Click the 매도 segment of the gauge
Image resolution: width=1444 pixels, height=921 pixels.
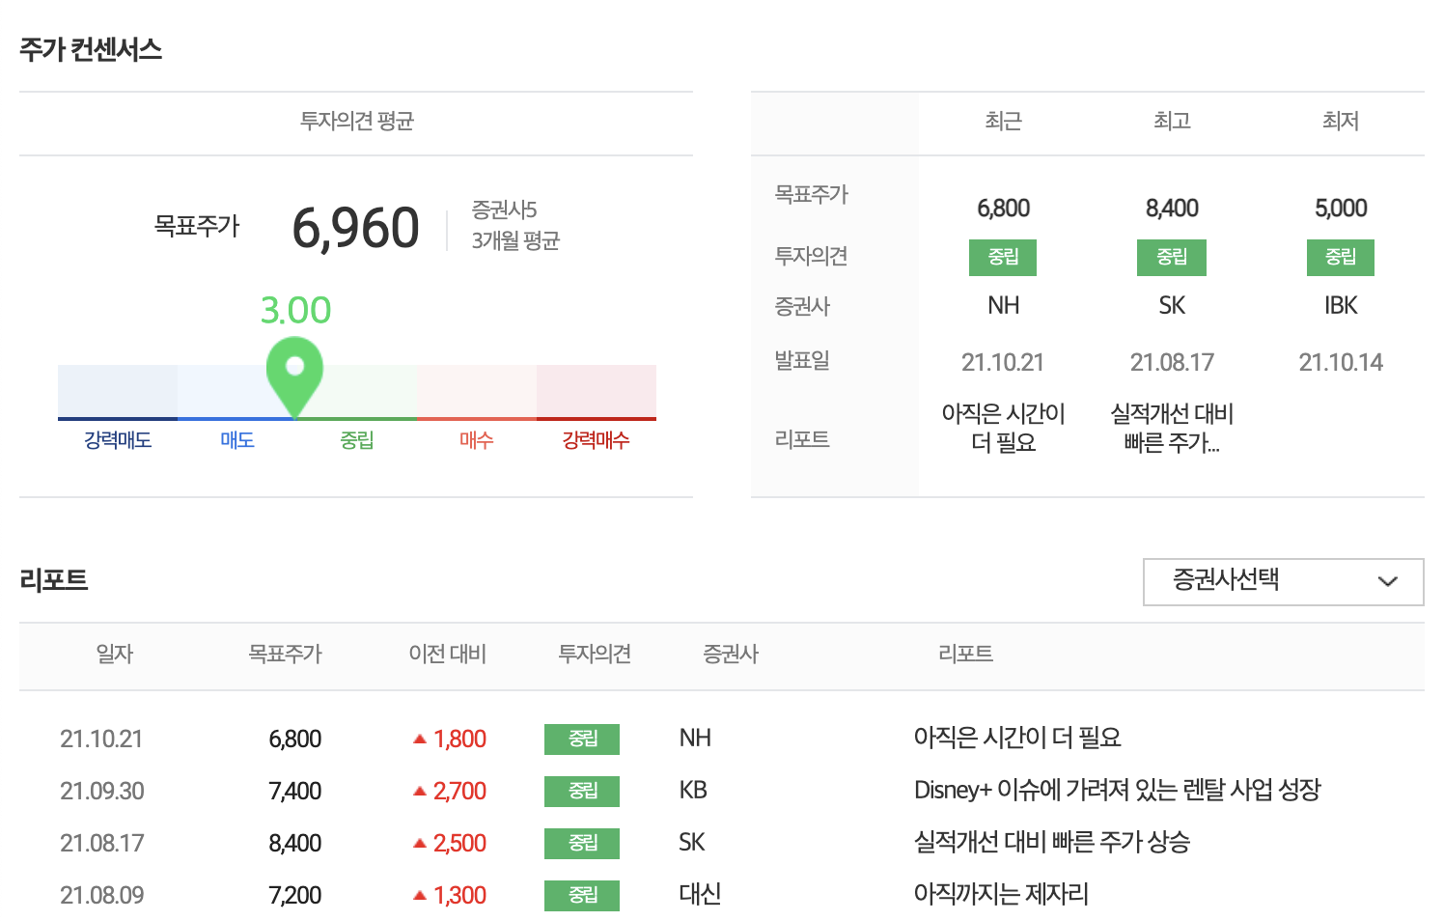tap(237, 392)
